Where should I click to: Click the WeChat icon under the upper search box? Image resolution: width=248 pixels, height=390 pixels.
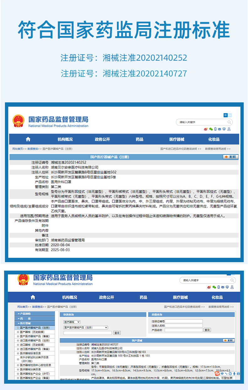coord(211,129)
